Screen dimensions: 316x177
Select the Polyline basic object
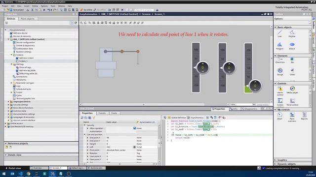tap(292, 33)
